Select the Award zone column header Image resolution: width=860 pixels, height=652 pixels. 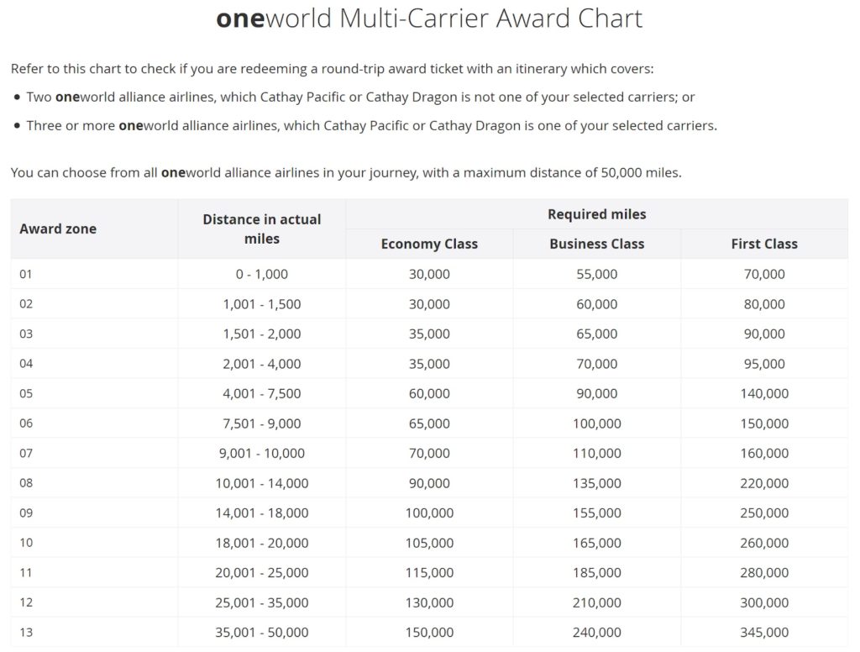click(x=58, y=229)
